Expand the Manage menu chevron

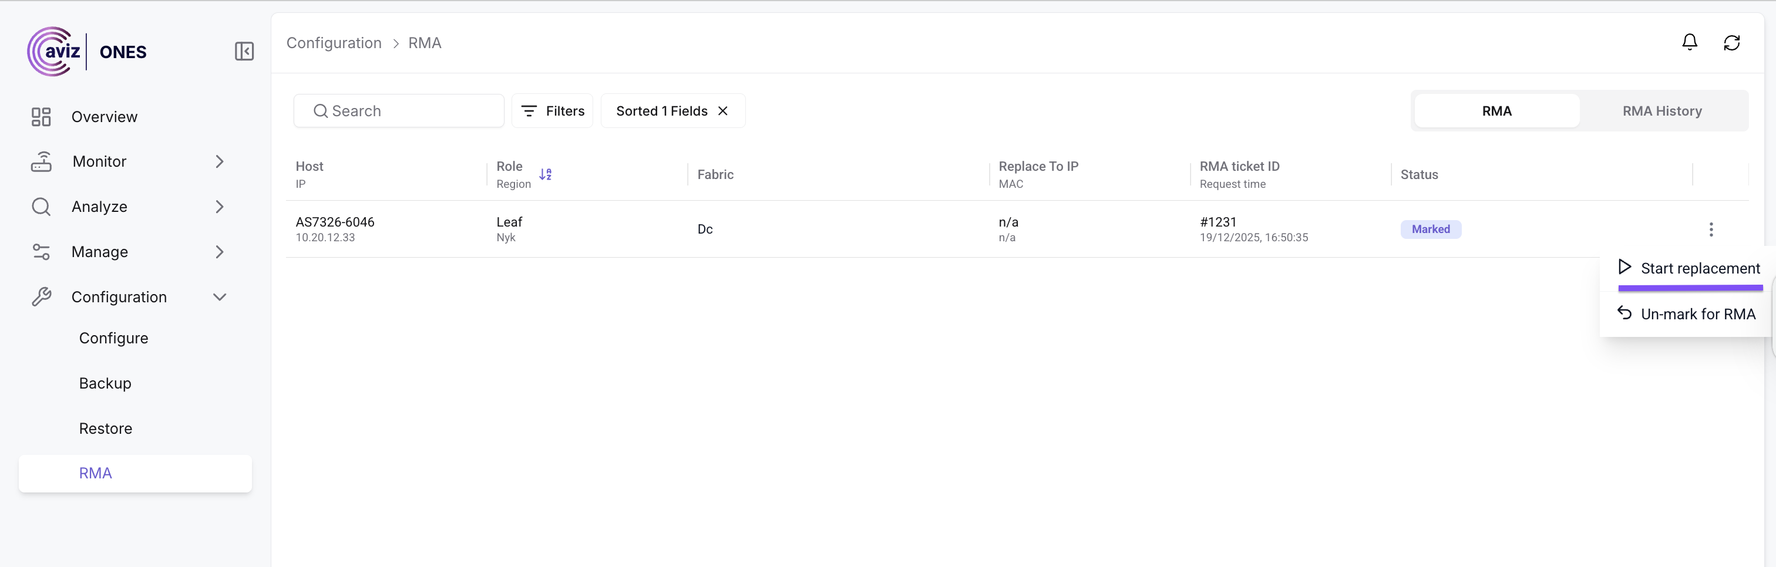click(219, 252)
